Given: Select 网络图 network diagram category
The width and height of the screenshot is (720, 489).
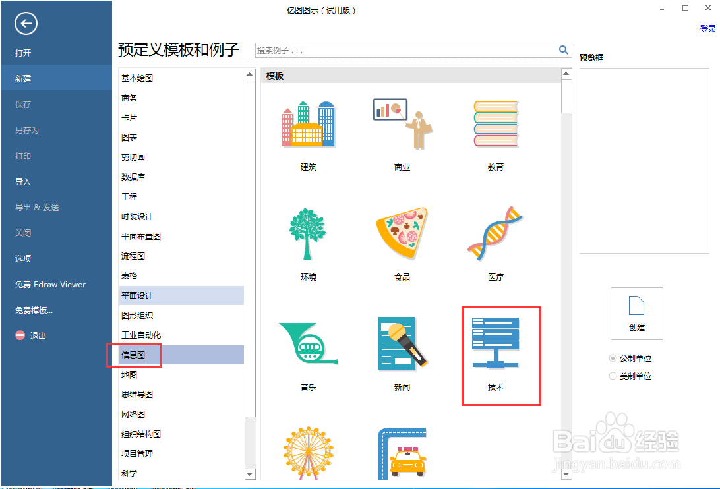Looking at the screenshot, I should [181, 414].
